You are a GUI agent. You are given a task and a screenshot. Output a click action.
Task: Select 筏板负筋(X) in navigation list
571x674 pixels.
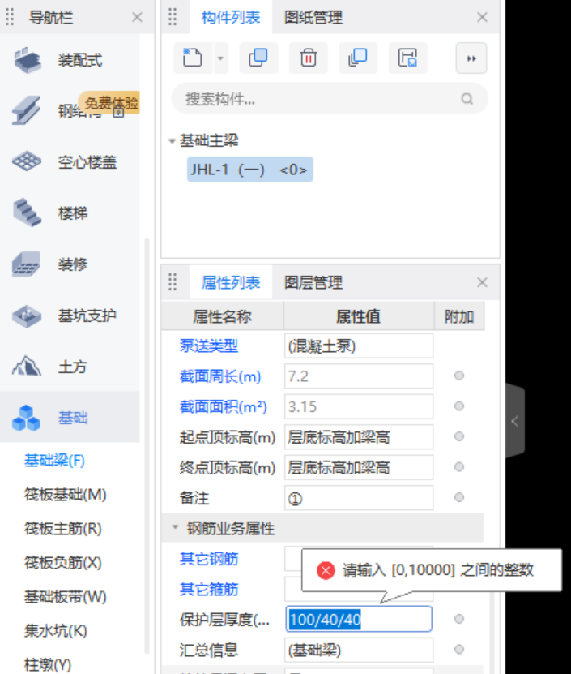(63, 563)
